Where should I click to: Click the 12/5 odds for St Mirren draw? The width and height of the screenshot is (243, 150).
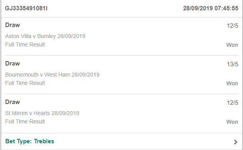[232, 103]
